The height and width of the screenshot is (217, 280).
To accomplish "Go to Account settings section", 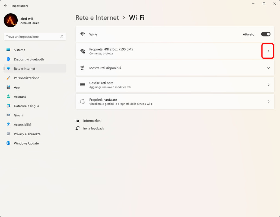I will pos(20,97).
